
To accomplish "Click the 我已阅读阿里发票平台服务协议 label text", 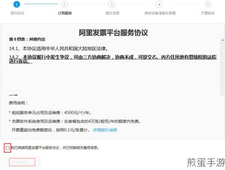I will (x=55, y=148).
